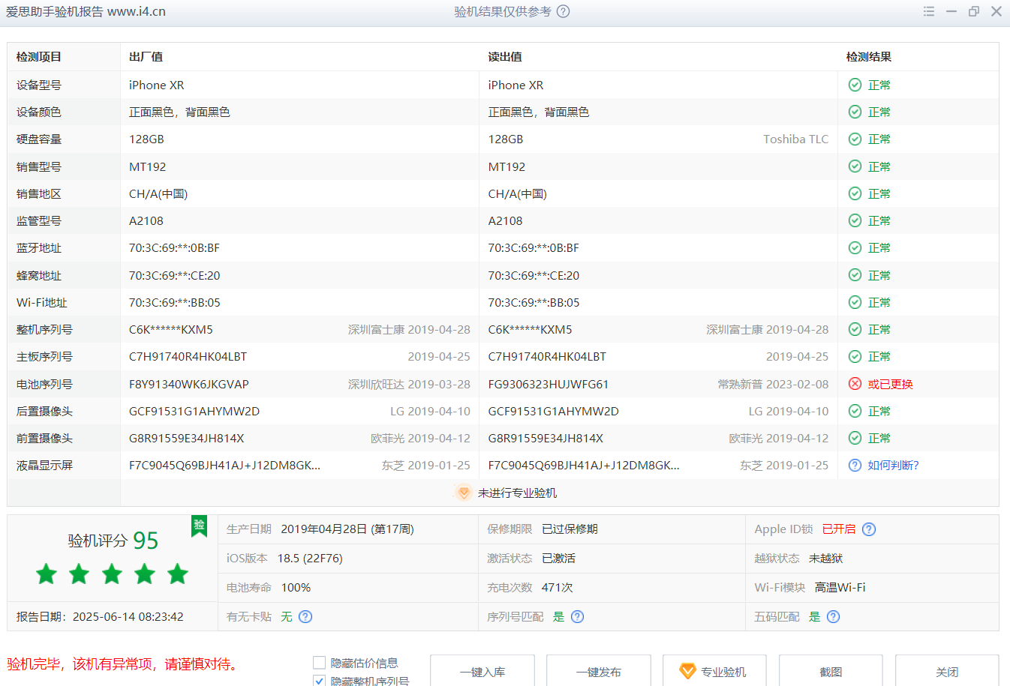1010x686 pixels.
Task: Click the help icon beside 验机结果仅供参考
Action: click(564, 11)
